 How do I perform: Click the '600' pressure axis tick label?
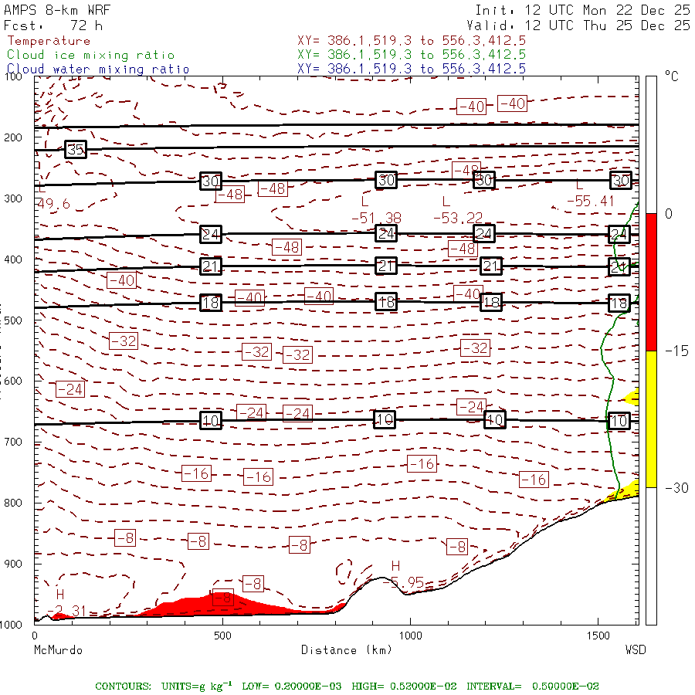pyautogui.click(x=13, y=381)
